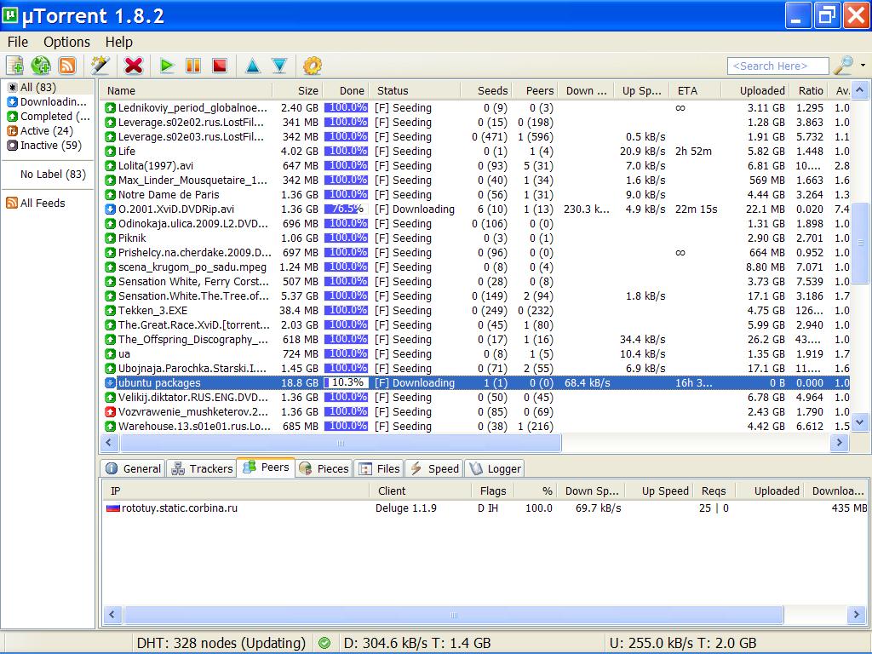Screen dimensions: 872x654
Task: Open the search provider dropdown arrow
Action: pyautogui.click(x=863, y=66)
